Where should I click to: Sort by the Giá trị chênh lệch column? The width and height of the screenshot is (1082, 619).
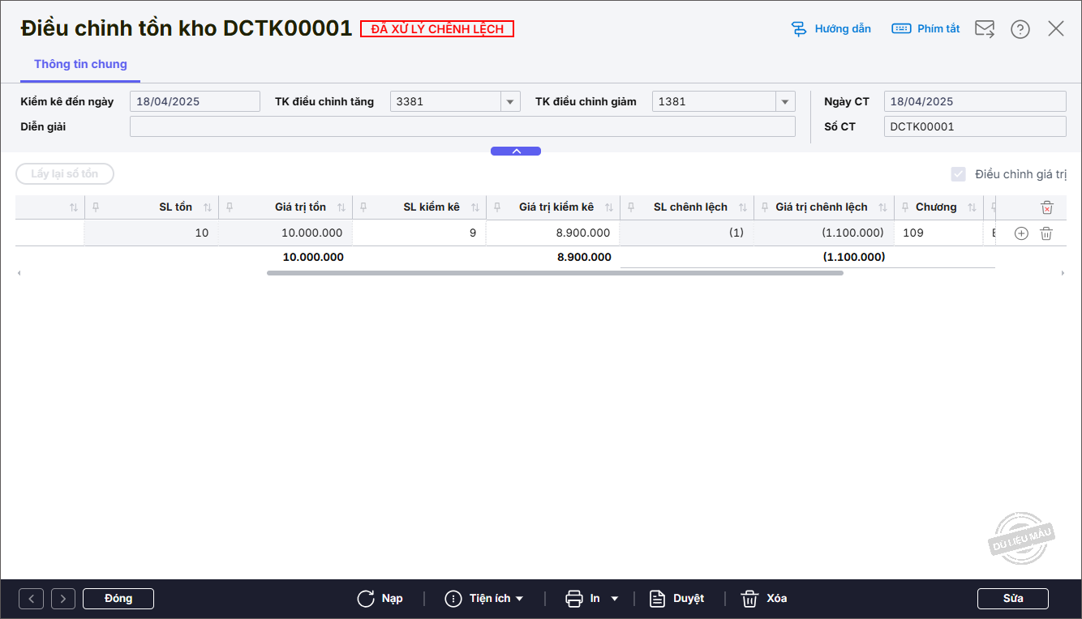[883, 207]
